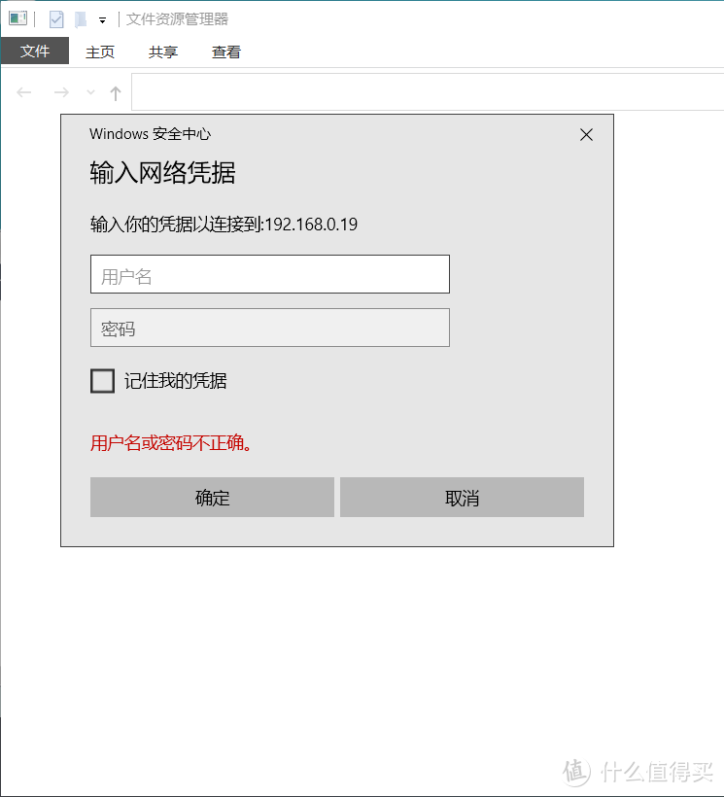Close the Windows 安全中心 dialog
This screenshot has width=724, height=797.
pos(586,135)
